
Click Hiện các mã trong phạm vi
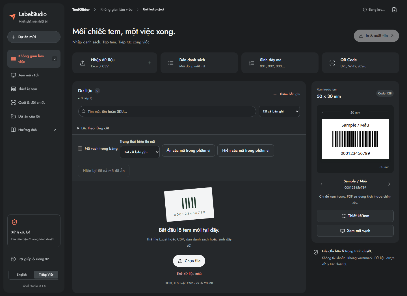246,151
